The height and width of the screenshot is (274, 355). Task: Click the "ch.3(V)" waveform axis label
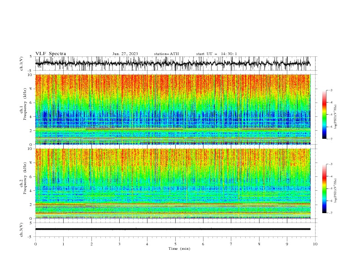(22, 230)
